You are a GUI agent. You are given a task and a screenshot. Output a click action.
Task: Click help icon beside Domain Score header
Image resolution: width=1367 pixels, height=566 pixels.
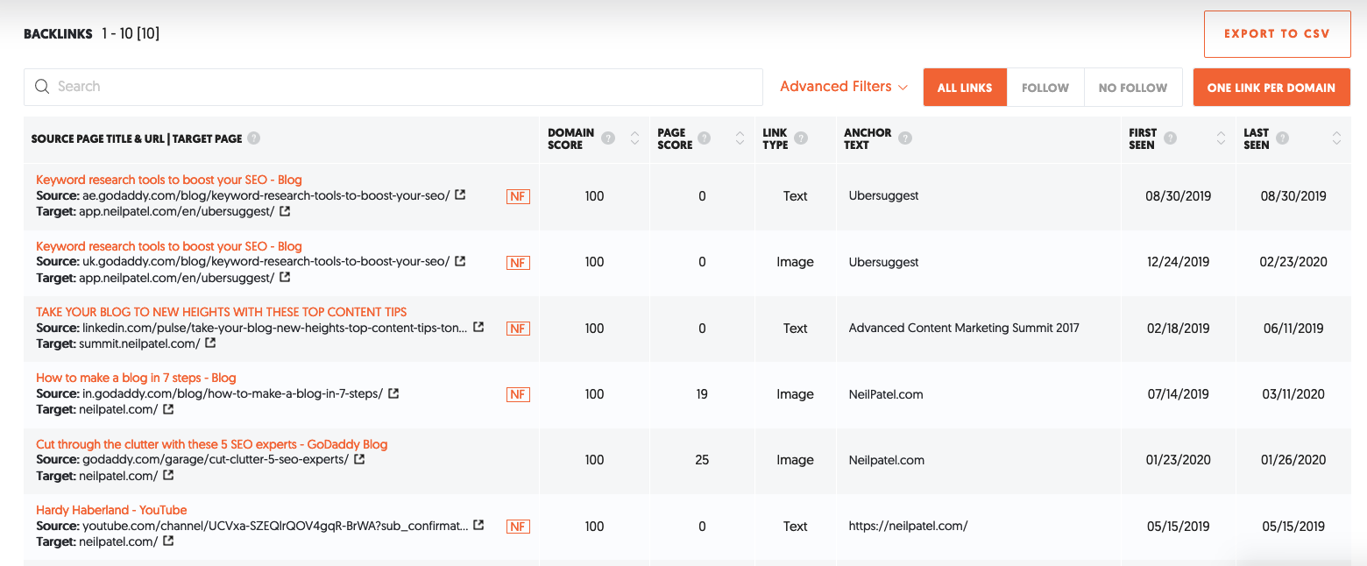(608, 138)
